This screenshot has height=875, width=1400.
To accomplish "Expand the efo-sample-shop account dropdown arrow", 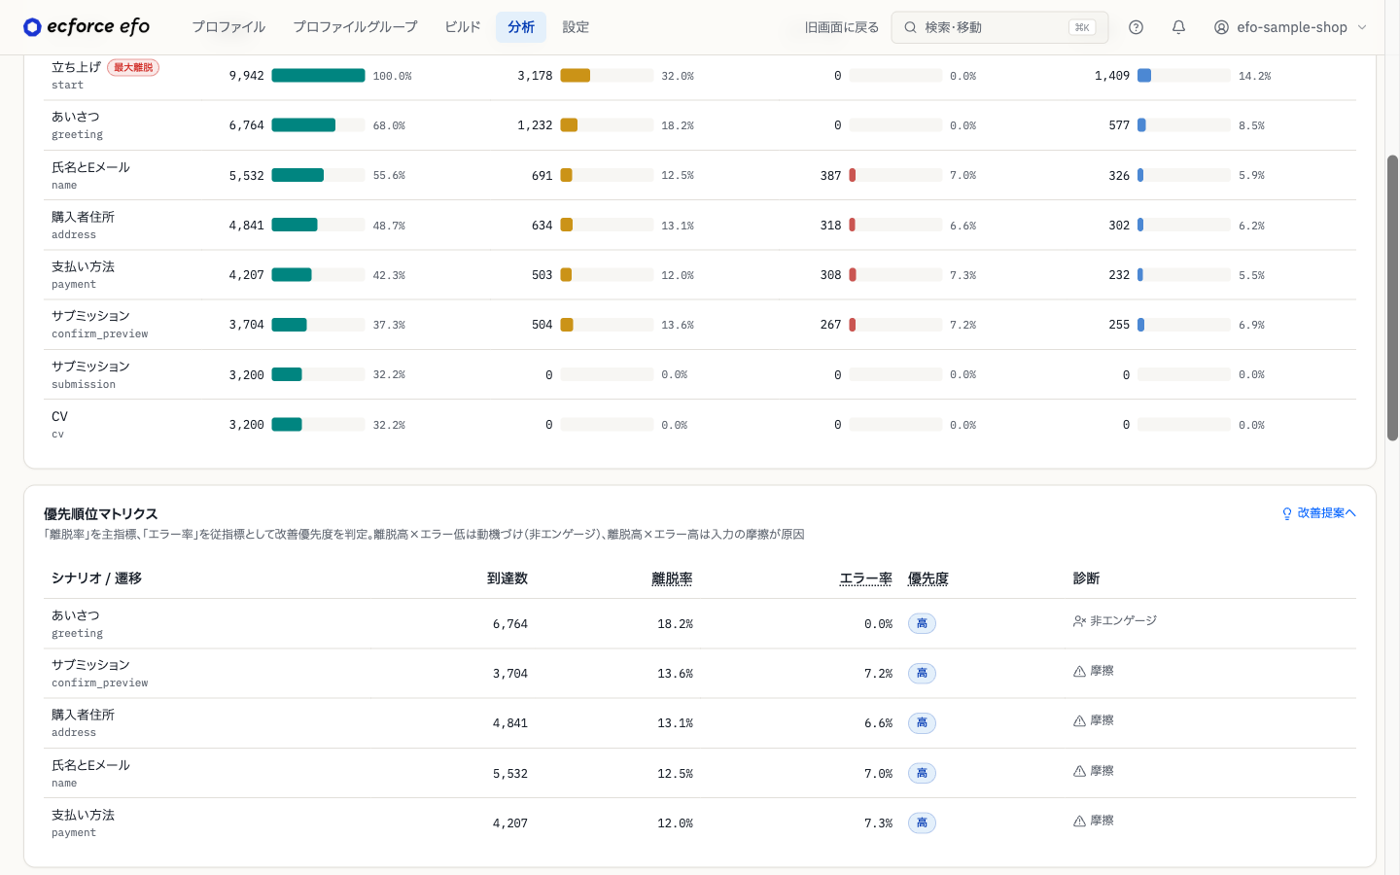I will (1362, 27).
